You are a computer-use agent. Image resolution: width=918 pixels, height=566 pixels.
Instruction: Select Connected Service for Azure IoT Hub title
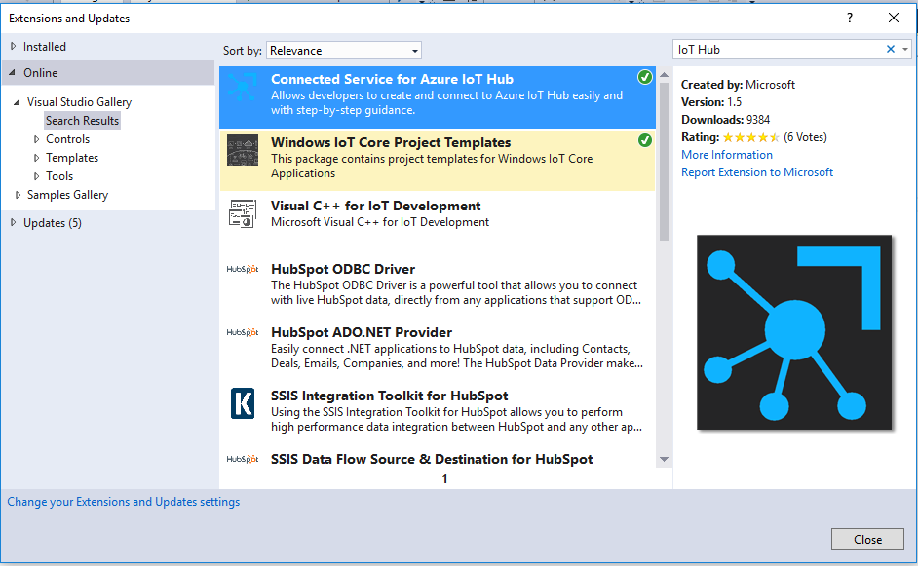pyautogui.click(x=393, y=79)
